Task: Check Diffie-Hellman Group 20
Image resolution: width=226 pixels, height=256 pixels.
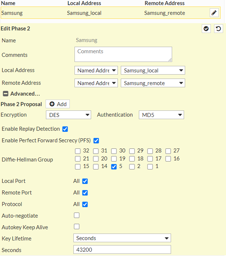Action: pos(96,159)
